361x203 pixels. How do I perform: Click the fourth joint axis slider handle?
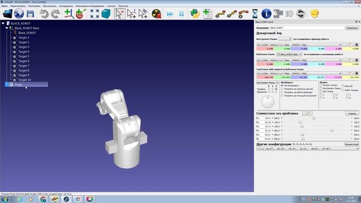tap(332, 130)
